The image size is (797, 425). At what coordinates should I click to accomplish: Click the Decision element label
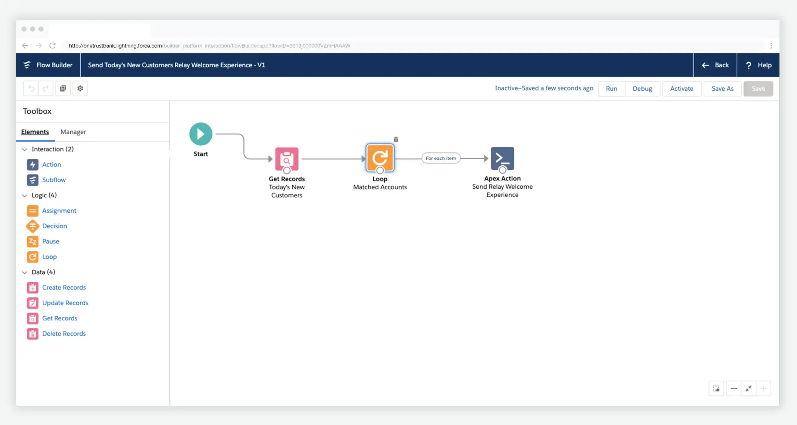[54, 226]
